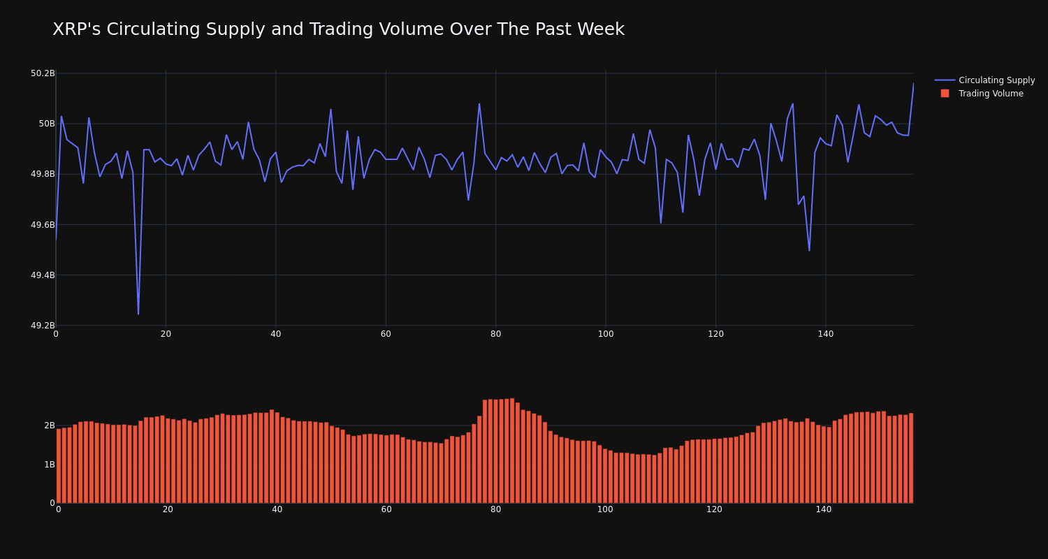Viewport: 1048px width, 559px height.
Task: Click the last volume bar at far right
Action: pyautogui.click(x=911, y=458)
